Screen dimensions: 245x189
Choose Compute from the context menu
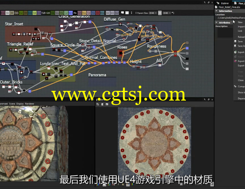pyautogui.click(x=241, y=86)
